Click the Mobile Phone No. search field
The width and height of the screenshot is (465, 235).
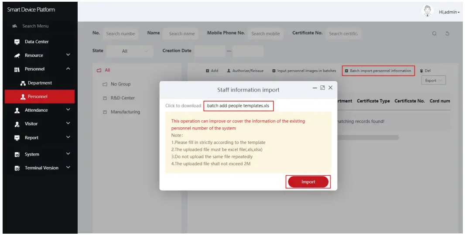(x=266, y=34)
